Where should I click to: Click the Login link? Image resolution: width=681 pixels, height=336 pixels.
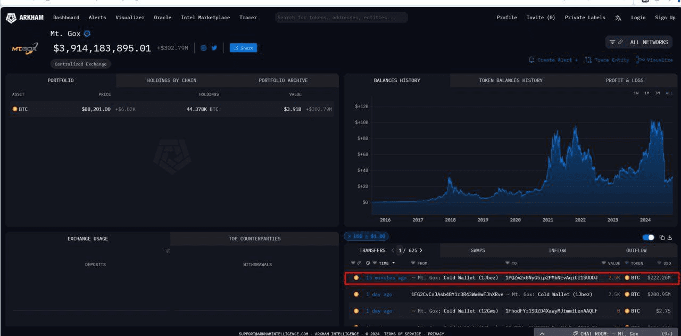[638, 18]
